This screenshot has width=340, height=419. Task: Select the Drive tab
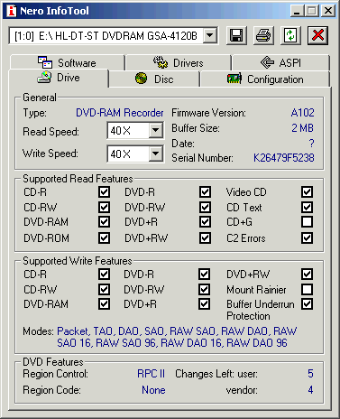pyautogui.click(x=59, y=78)
